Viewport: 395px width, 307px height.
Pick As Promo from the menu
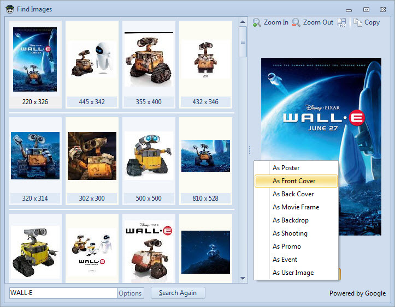296,246
